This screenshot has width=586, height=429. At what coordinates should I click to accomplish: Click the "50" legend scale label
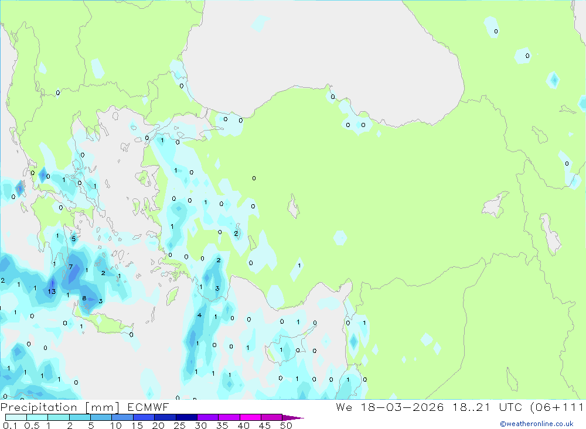tap(286, 425)
